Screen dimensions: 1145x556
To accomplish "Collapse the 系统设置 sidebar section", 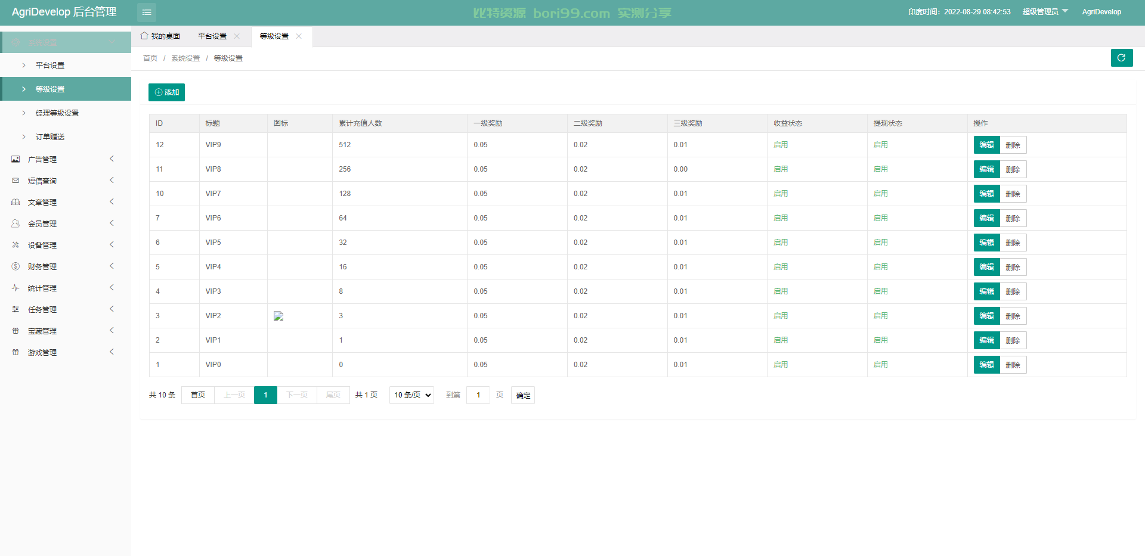I will click(x=66, y=42).
